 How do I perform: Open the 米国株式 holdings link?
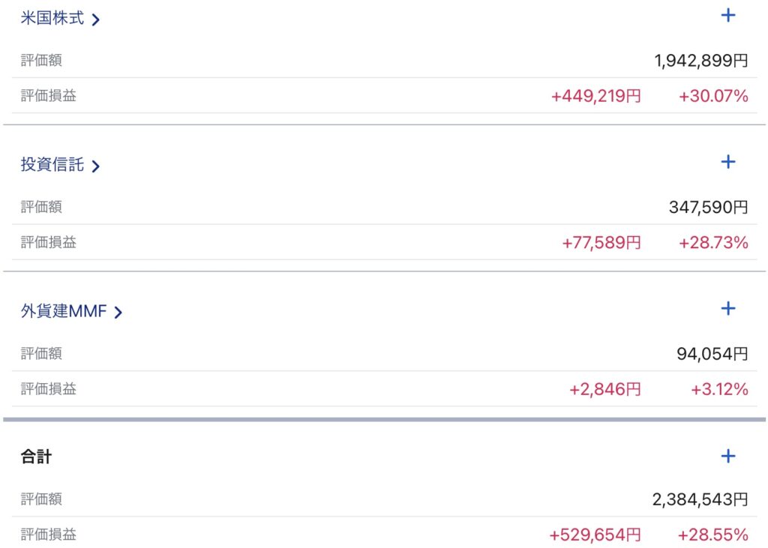[52, 19]
